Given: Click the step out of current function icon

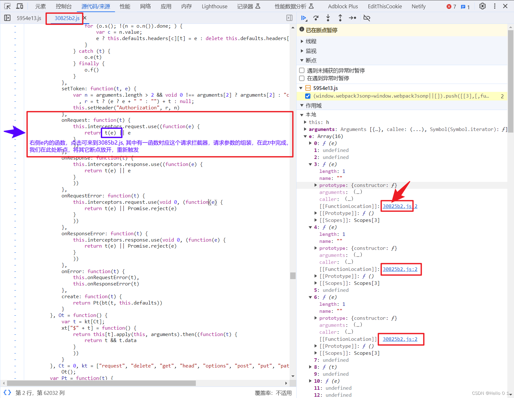Looking at the screenshot, I should 340,18.
